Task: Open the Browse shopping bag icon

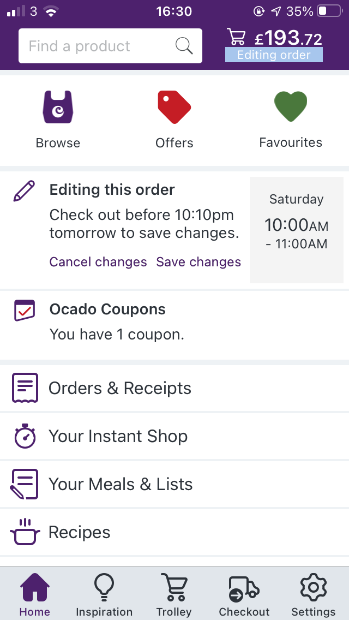Action: (x=58, y=106)
